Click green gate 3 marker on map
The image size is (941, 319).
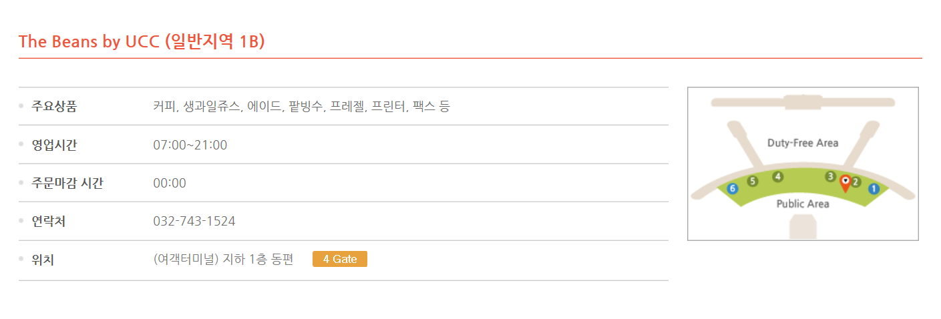[x=830, y=176]
